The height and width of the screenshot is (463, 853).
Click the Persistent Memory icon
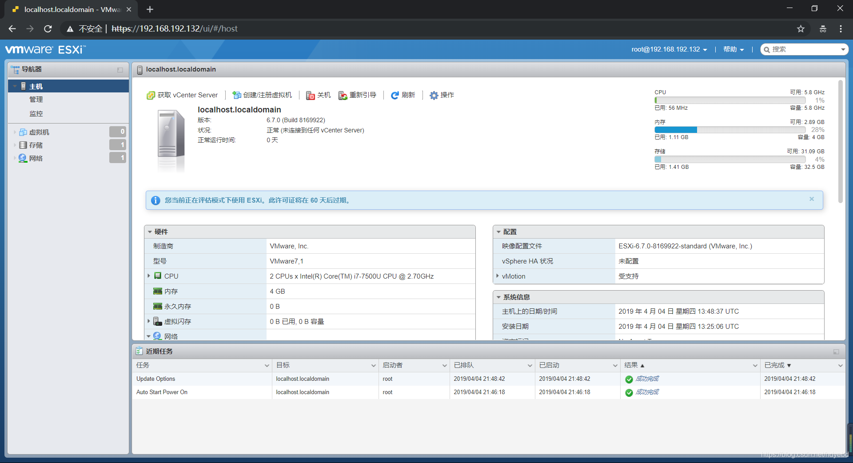(x=158, y=306)
